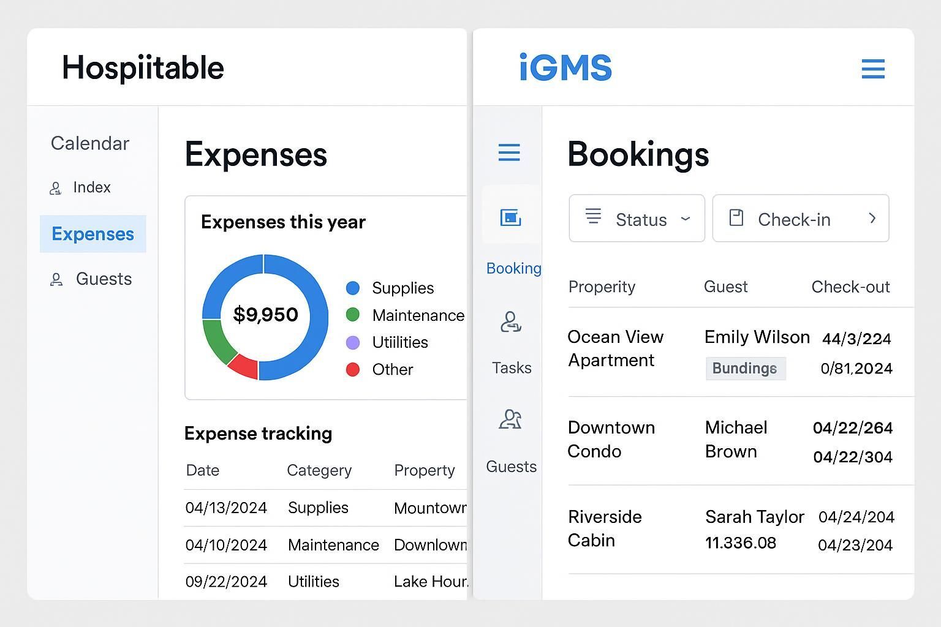Viewport: 941px width, 627px height.
Task: Expand the Status dropdown arrow
Action: [686, 219]
